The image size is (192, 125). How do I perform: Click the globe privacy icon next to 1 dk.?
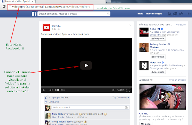[x=58, y=29]
